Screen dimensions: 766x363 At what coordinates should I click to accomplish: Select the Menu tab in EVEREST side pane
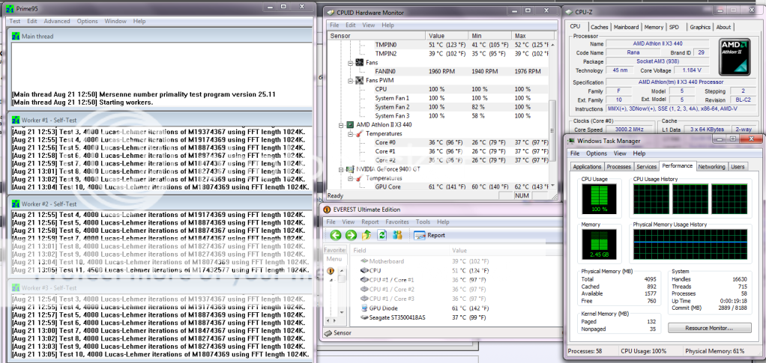334,259
